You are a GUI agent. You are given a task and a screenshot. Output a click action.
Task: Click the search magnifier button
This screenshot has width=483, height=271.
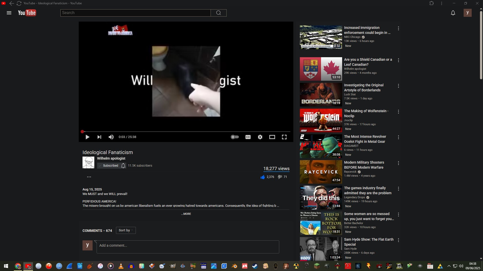(218, 13)
